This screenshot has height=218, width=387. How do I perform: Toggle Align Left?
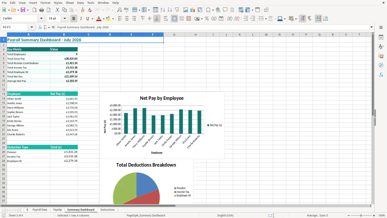tap(120, 19)
